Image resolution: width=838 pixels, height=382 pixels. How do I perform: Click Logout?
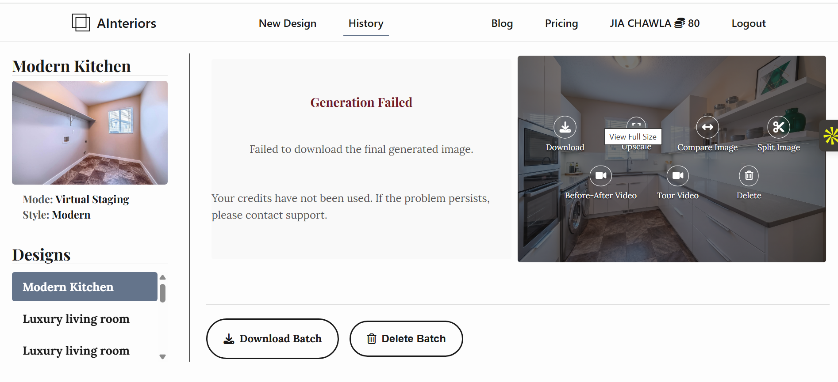point(749,23)
